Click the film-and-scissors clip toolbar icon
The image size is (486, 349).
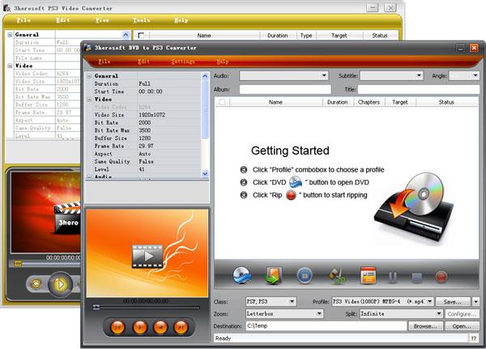tap(337, 276)
